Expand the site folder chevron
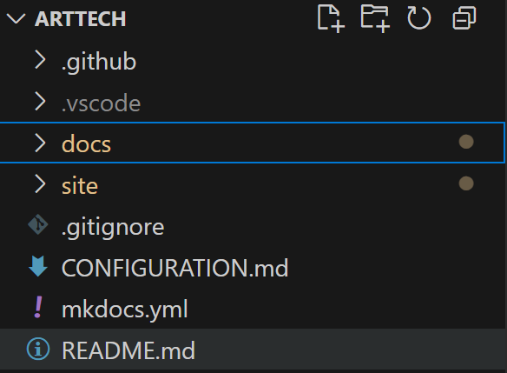This screenshot has width=507, height=373. [40, 184]
